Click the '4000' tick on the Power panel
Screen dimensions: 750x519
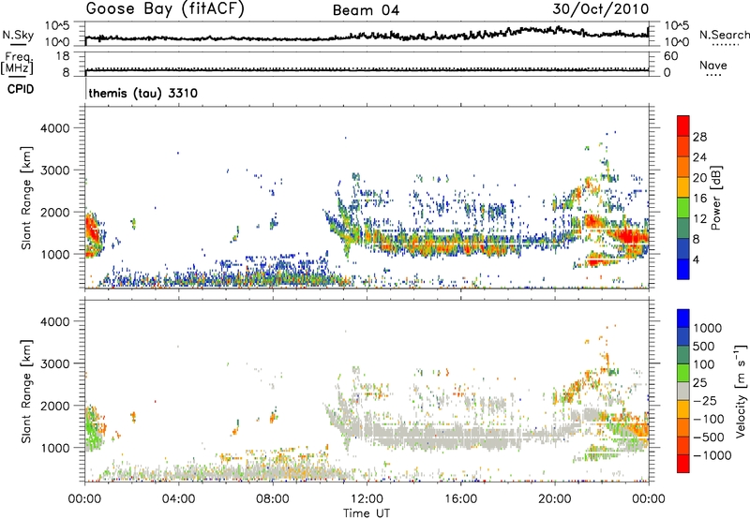[x=55, y=128]
